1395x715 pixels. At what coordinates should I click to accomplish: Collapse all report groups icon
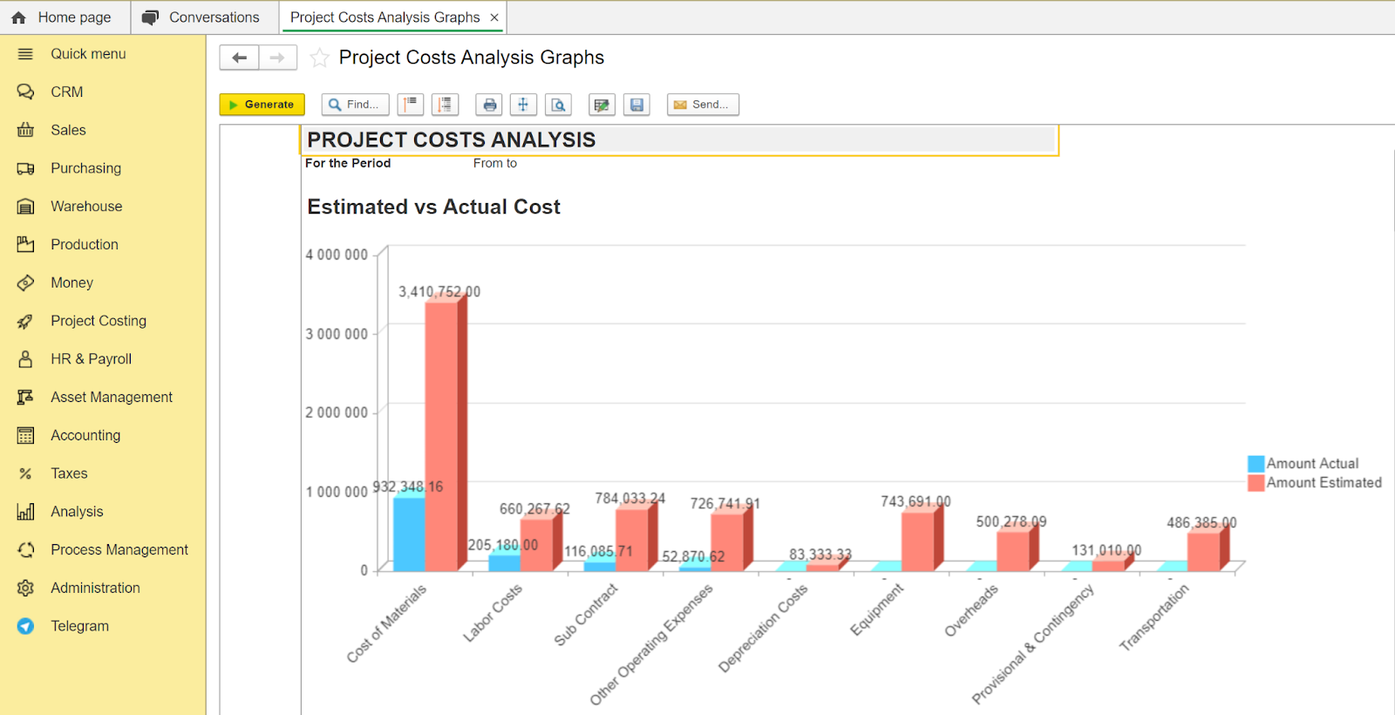coord(411,105)
